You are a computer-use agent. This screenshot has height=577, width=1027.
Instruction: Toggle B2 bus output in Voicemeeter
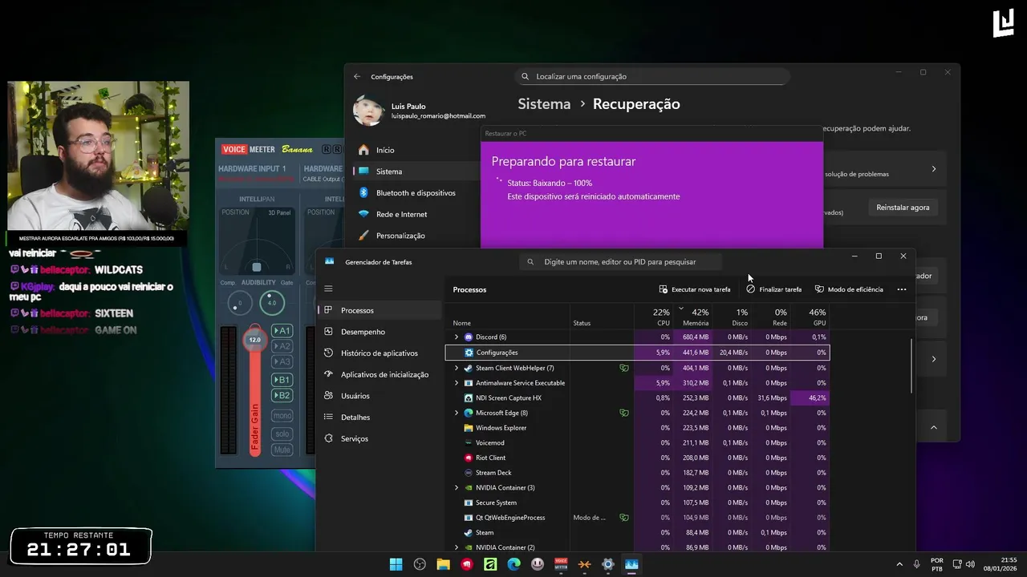coord(282,395)
